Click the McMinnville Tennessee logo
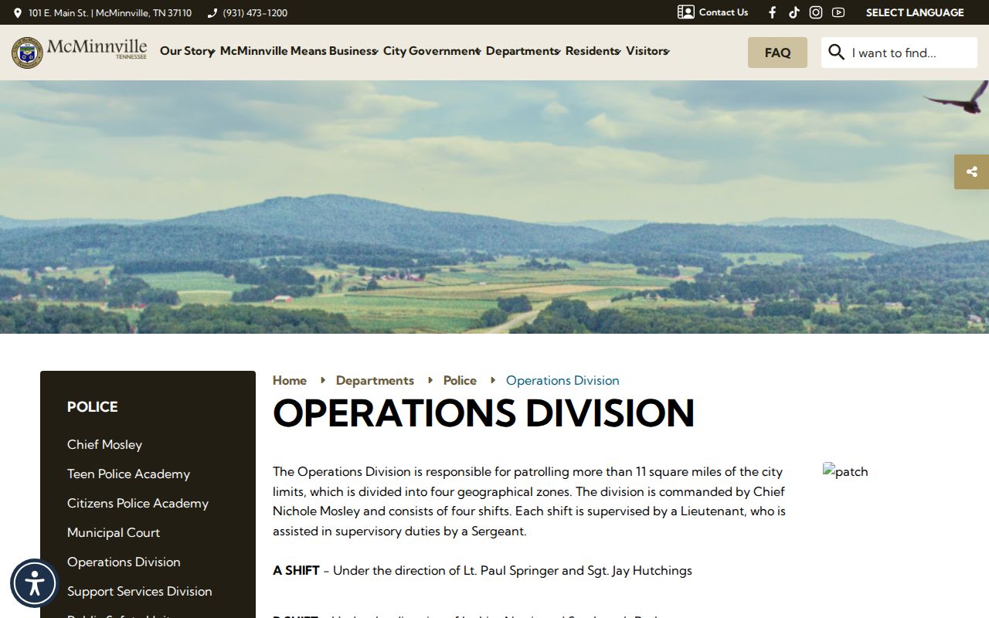Image resolution: width=989 pixels, height=618 pixels. click(x=79, y=52)
